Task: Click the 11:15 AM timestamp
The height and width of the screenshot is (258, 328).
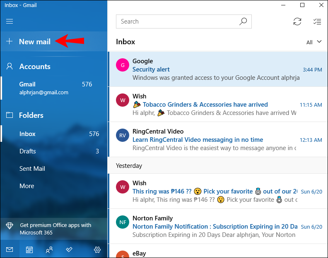Action: point(311,105)
